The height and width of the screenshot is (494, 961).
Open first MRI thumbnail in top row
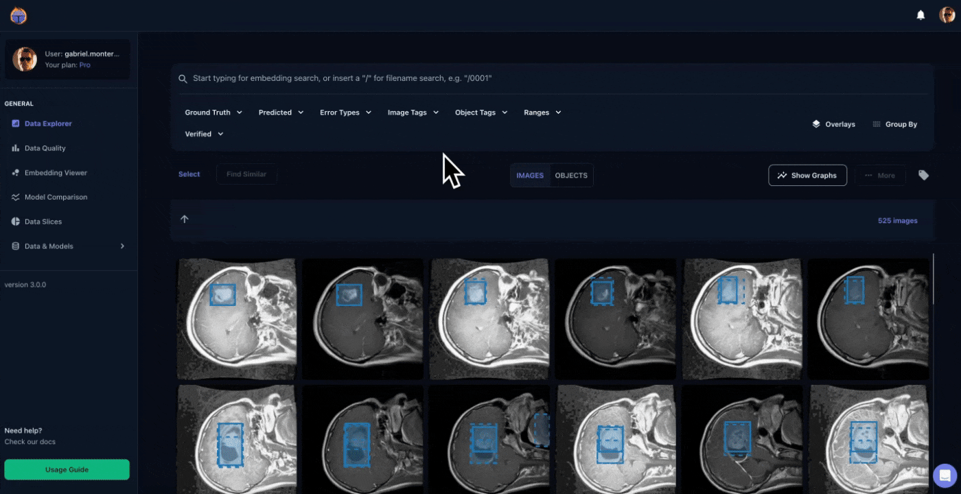pos(237,319)
